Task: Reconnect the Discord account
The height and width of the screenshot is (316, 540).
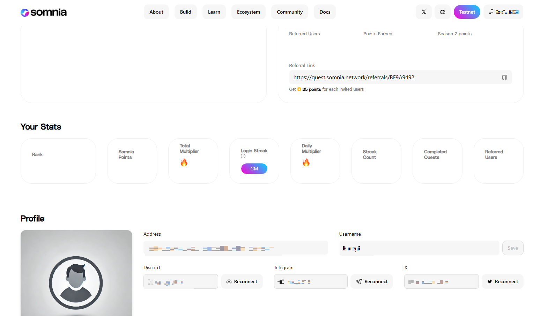Action: (x=242, y=281)
